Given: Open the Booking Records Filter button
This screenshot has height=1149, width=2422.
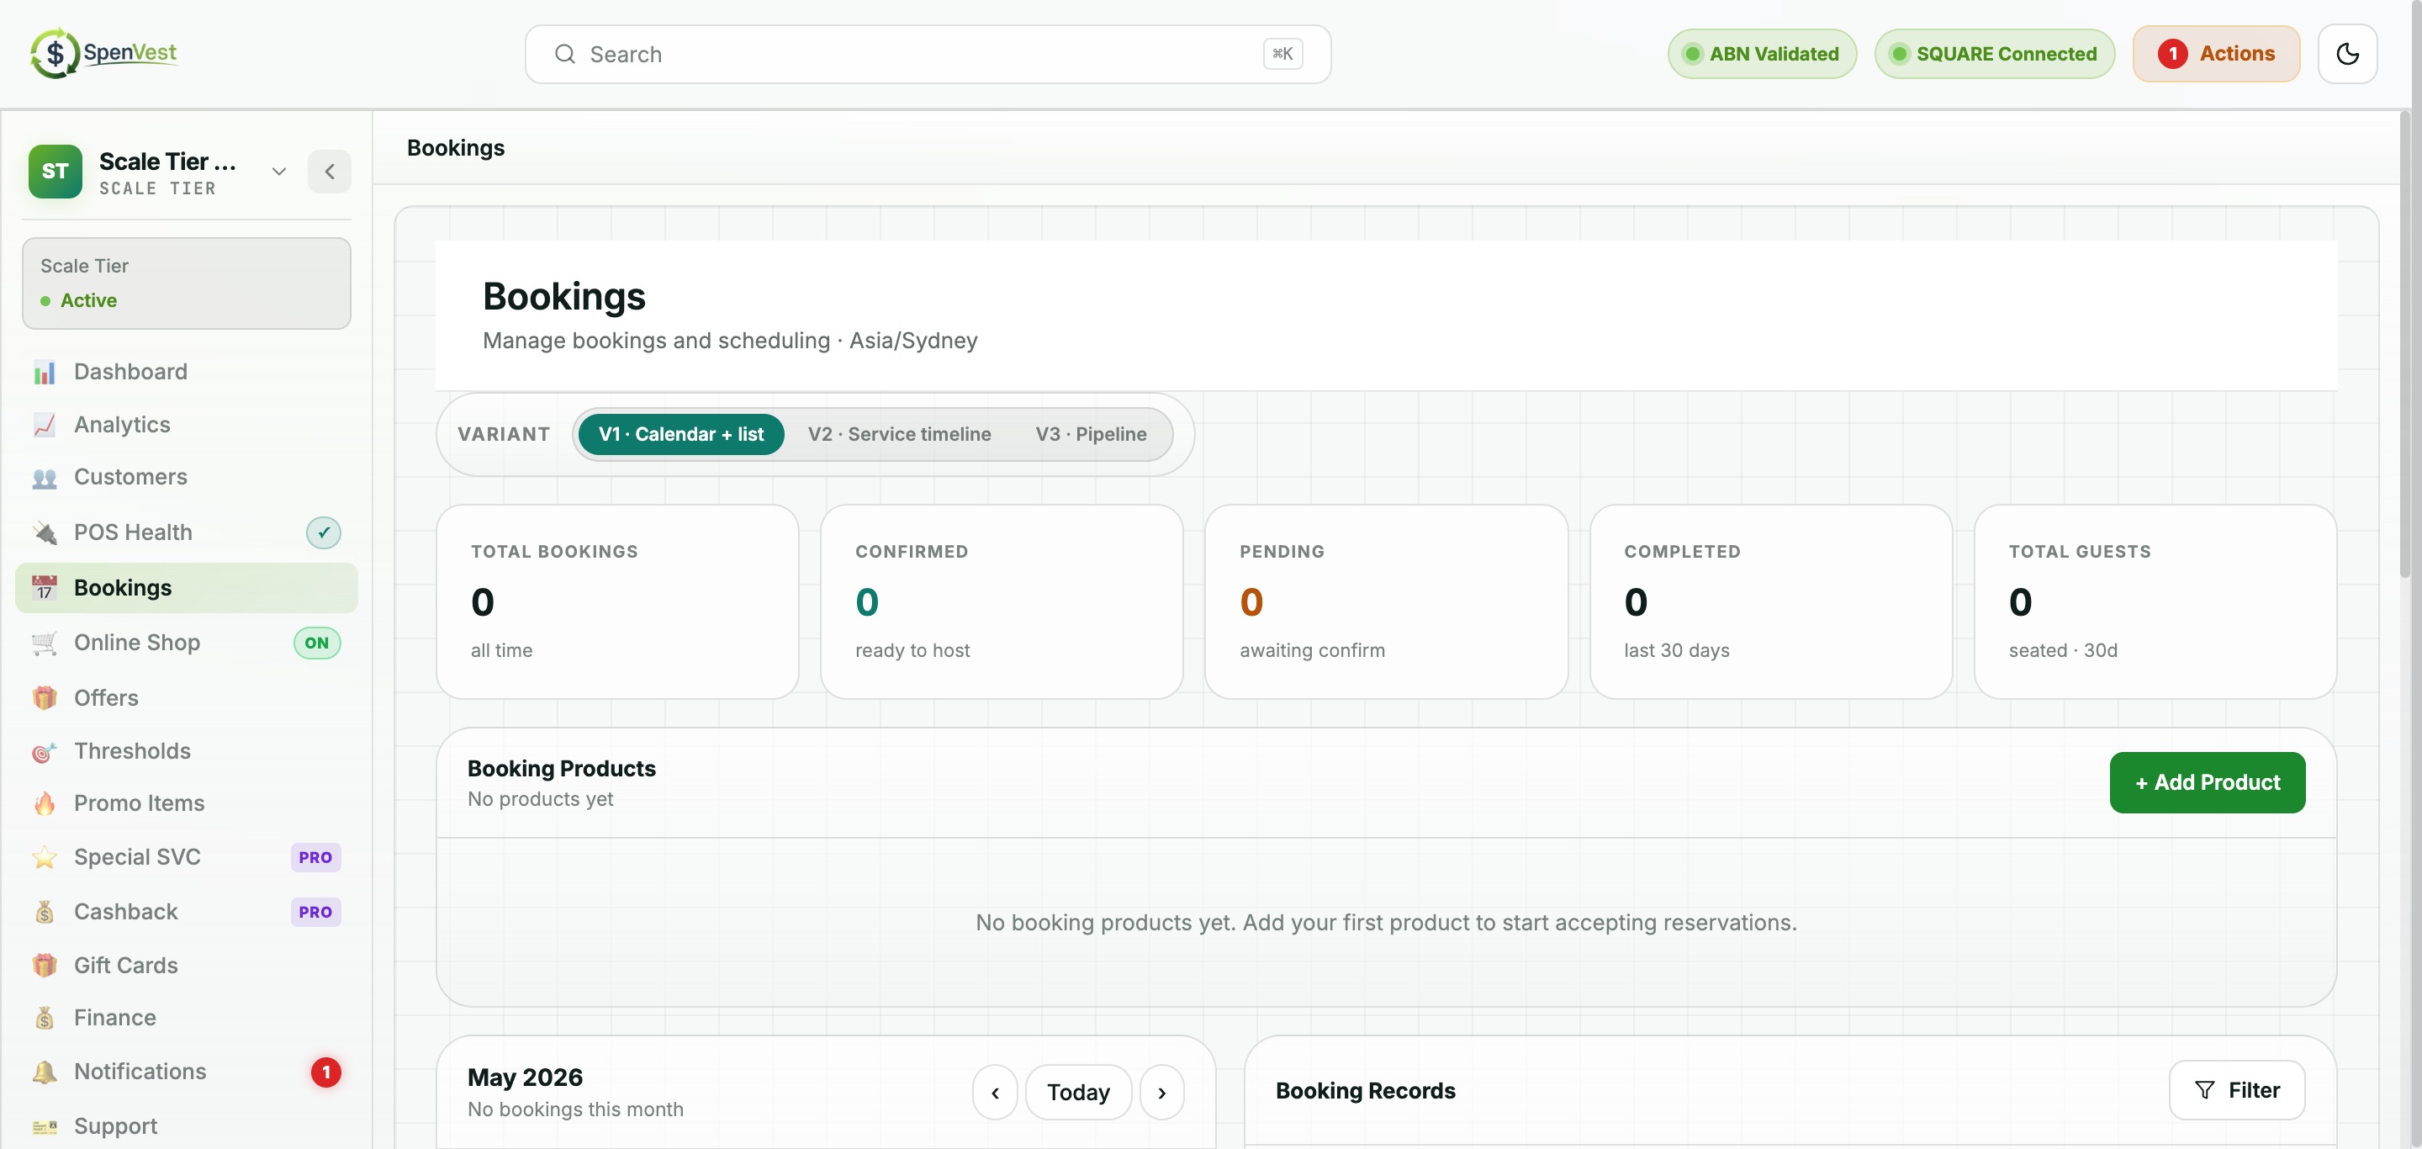Looking at the screenshot, I should click(x=2237, y=1091).
